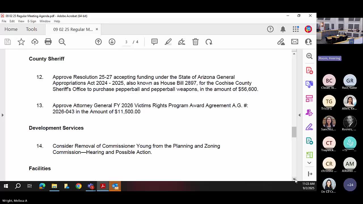Select participant CT Traywick avatar
This screenshot has width=363, height=204.
329,143
